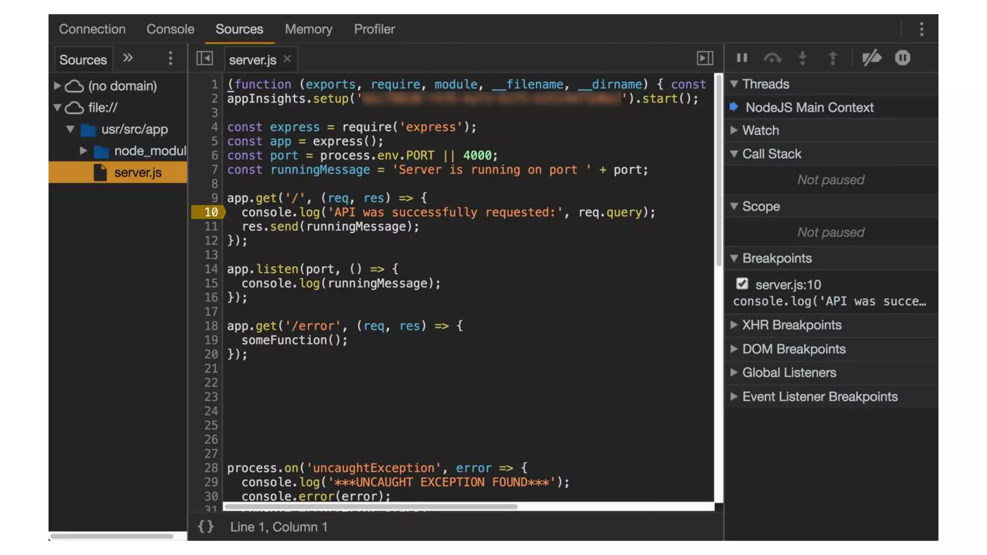Uncheck the server.js:10 breakpoint checkbox
The image size is (987, 555).
742,284
